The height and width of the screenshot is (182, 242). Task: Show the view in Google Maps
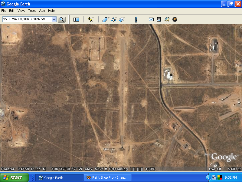click(167, 19)
